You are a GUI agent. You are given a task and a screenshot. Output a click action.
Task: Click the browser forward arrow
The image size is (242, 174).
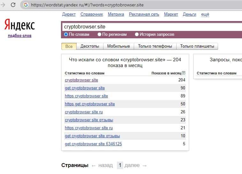(x=3, y=5)
